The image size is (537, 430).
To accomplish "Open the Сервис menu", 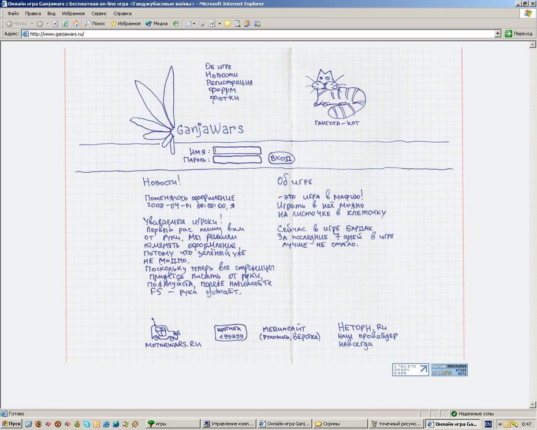I will 99,13.
